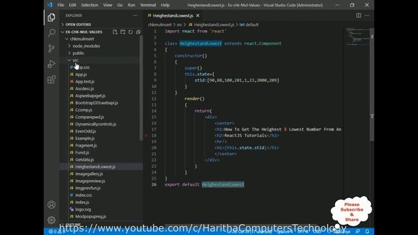This screenshot has height=235, width=418.
Task: Open the Manage gear icon
Action: coord(52,220)
